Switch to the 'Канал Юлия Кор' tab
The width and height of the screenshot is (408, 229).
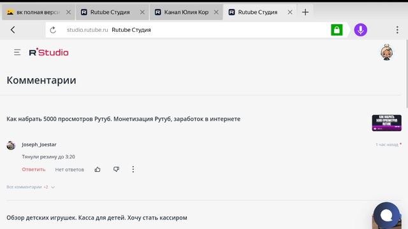pos(186,12)
